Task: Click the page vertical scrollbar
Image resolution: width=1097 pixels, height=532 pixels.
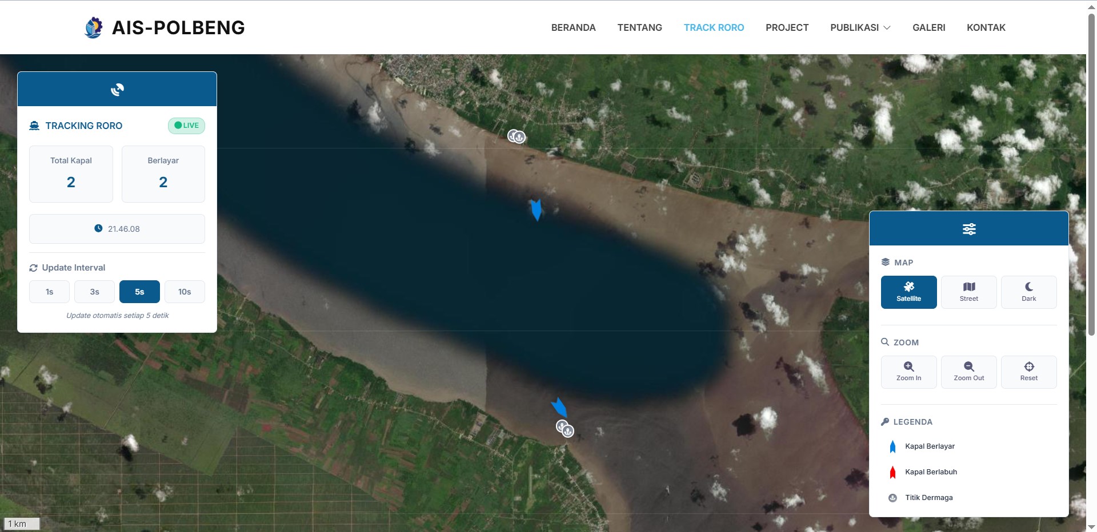Action: click(x=1091, y=171)
